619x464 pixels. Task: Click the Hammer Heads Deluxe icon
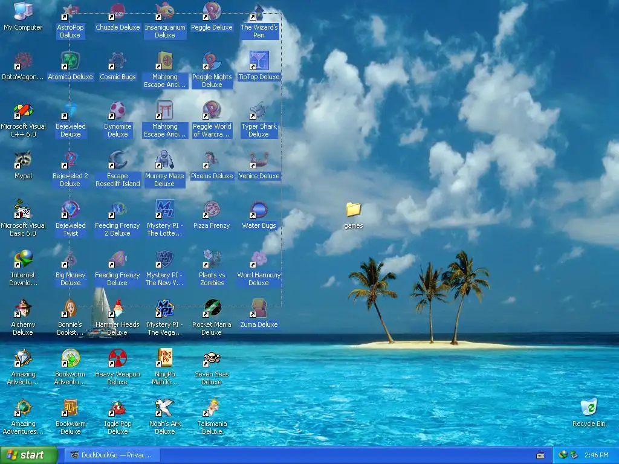pyautogui.click(x=118, y=308)
